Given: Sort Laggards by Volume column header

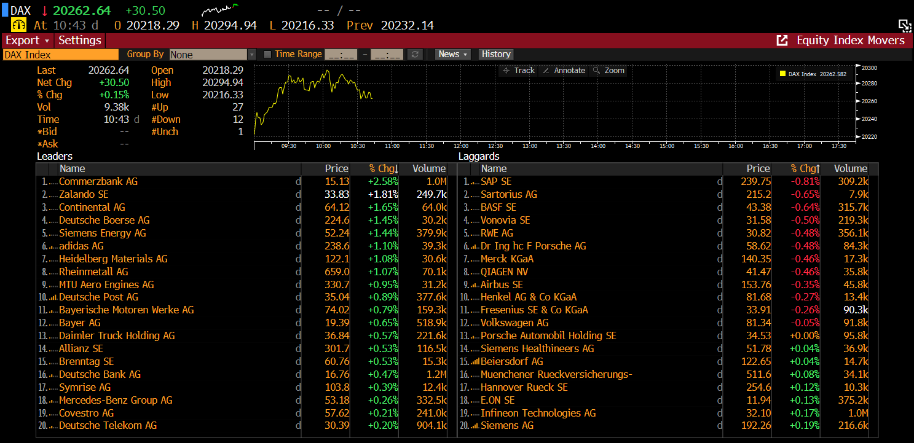Looking at the screenshot, I should 851,168.
